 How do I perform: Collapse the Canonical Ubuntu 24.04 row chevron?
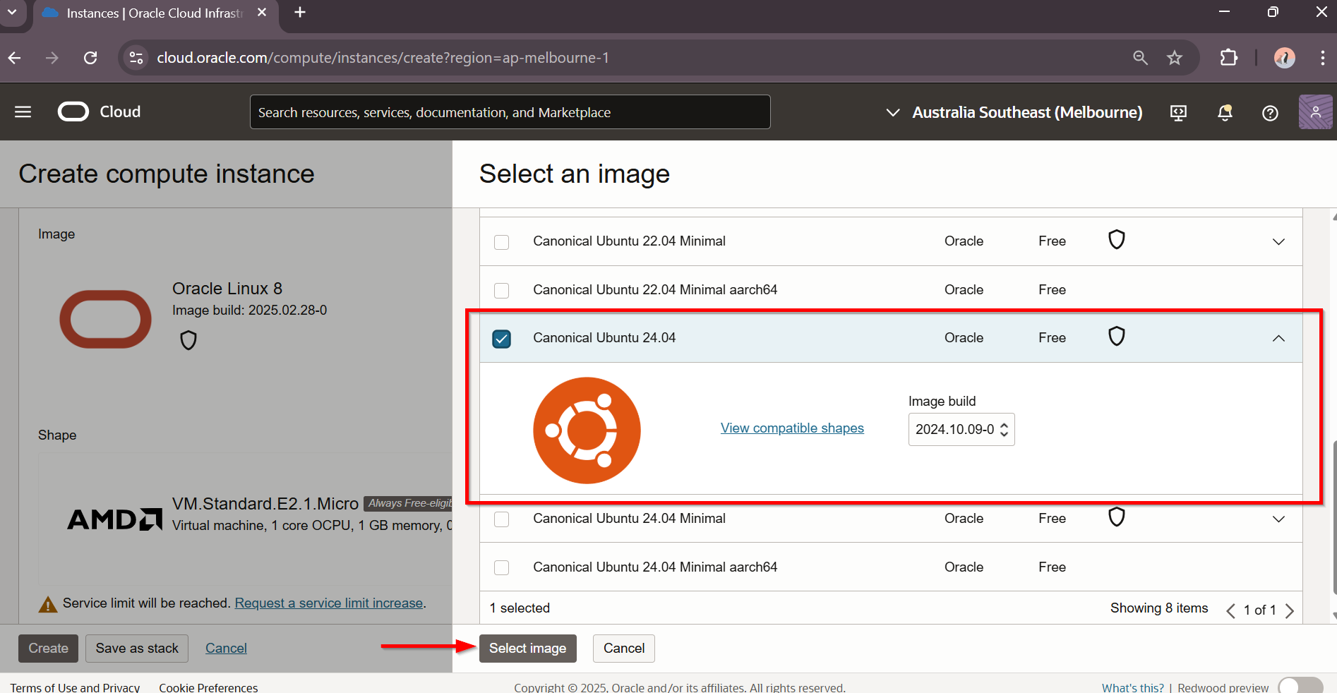[x=1278, y=339]
